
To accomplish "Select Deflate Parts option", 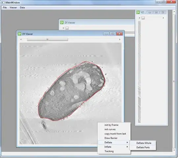I will click(x=143, y=148).
